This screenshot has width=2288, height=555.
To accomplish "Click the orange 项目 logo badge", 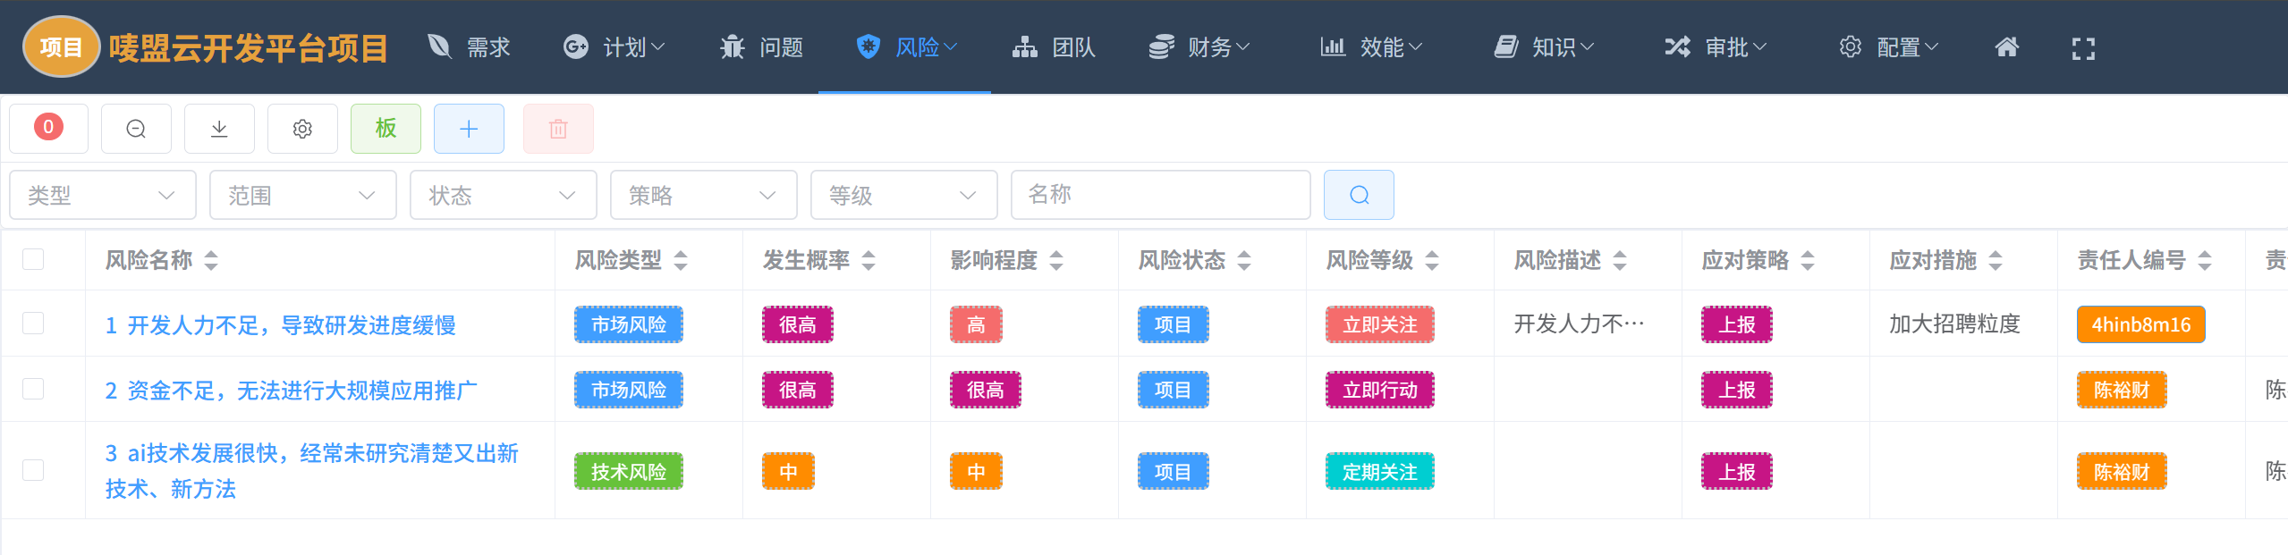I will pos(61,47).
